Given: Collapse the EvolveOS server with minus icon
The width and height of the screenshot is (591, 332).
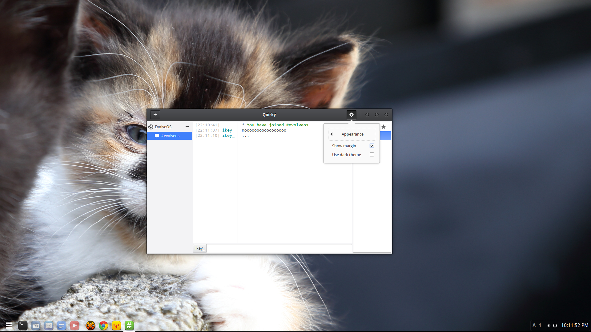Looking at the screenshot, I should 187,127.
